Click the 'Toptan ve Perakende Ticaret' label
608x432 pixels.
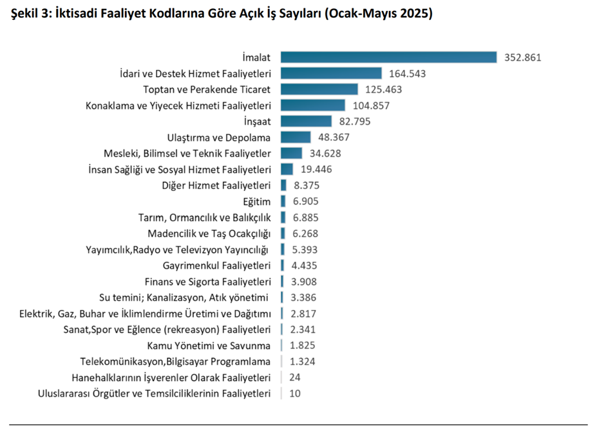[x=206, y=89]
